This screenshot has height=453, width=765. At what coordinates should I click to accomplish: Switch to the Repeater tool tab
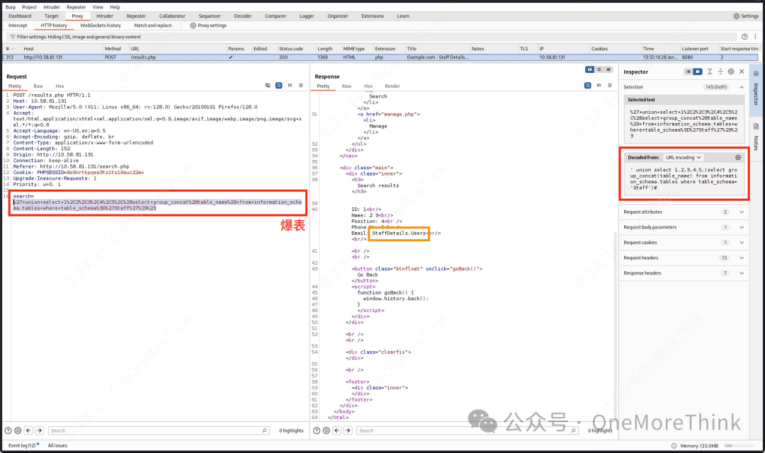coord(136,16)
